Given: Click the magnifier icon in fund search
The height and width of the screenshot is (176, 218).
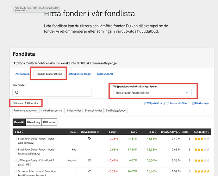Looking at the screenshot, I should [17, 93].
